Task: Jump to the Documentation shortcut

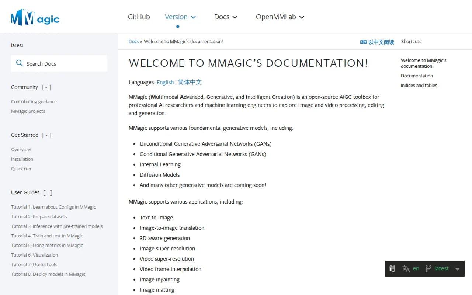Action: point(417,76)
